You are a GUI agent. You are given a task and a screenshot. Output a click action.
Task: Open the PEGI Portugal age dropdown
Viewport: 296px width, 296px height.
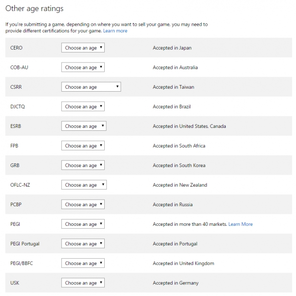[83, 243]
